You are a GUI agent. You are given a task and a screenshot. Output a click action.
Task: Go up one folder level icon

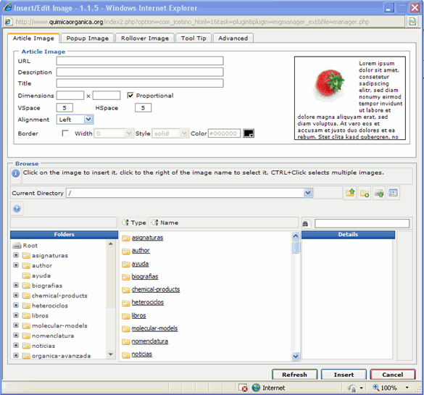point(350,193)
